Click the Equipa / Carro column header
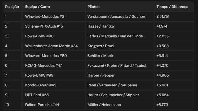 37,7
